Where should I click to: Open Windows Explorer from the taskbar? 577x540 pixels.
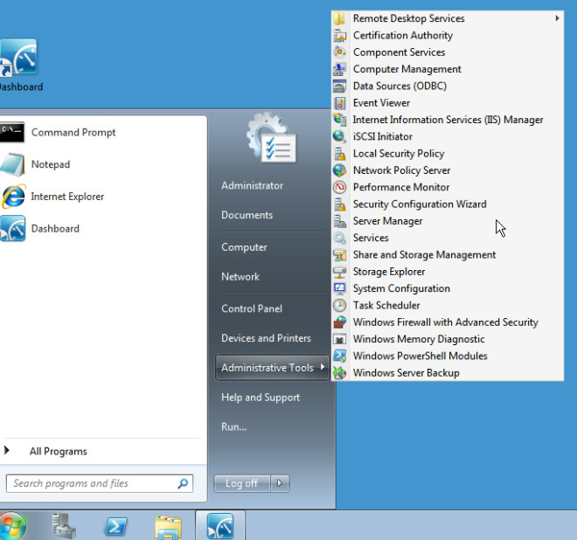[167, 526]
